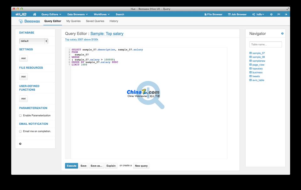The height and width of the screenshot is (190, 301).
Task: Expand the Data Browsers menu
Action: pyautogui.click(x=77, y=14)
